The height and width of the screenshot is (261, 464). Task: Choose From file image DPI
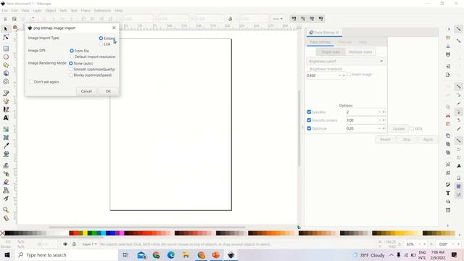pos(72,51)
